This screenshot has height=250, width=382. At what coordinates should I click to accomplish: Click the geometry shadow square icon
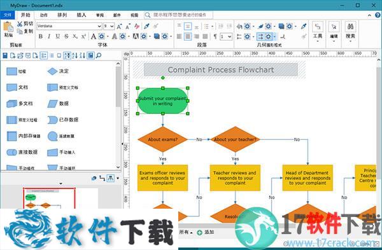tap(281, 26)
